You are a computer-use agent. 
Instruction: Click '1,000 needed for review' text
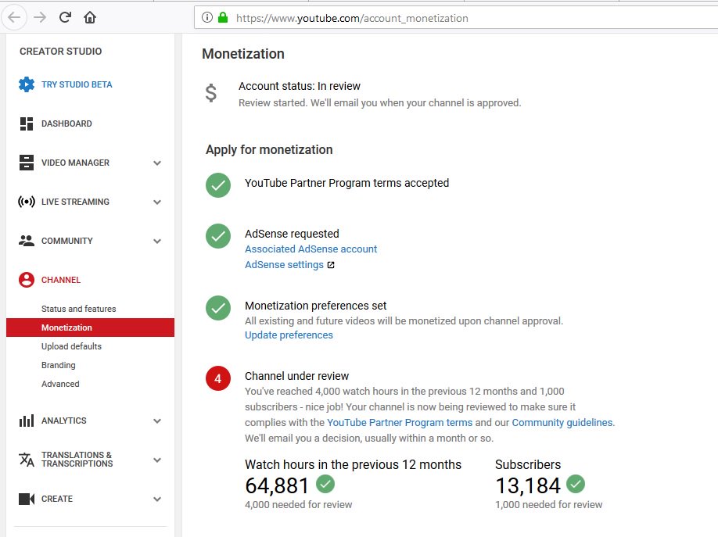click(x=548, y=504)
